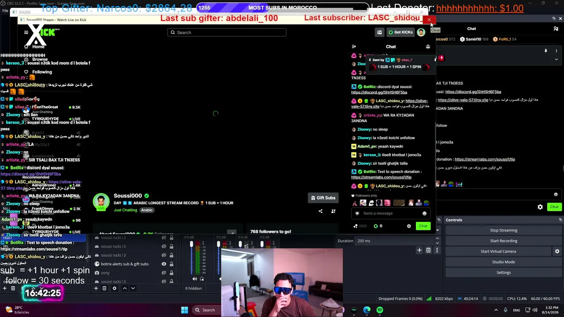Add a new scene with the plus icon
The width and height of the screenshot is (564, 317).
[x=4, y=288]
